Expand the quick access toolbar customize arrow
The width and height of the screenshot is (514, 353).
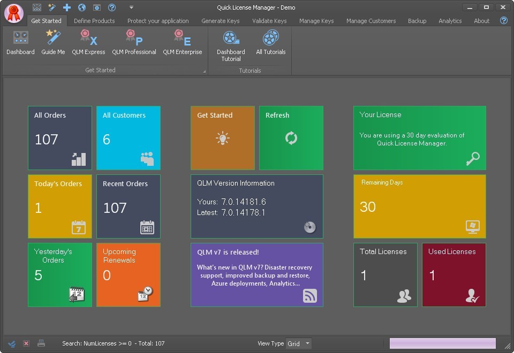pos(131,7)
